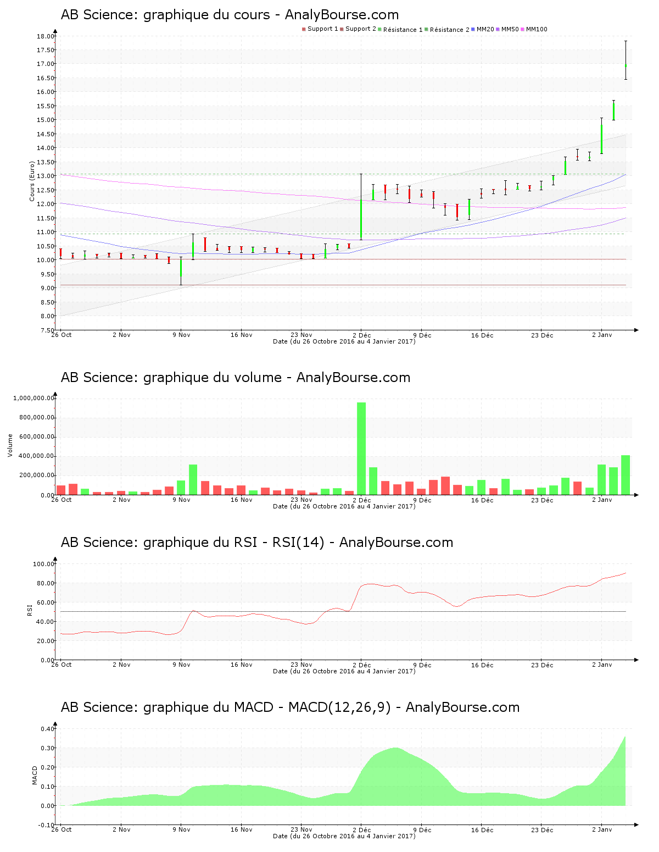Click the horizontal 50 level line in RSI chart
The height and width of the screenshot is (852, 659).
(343, 611)
